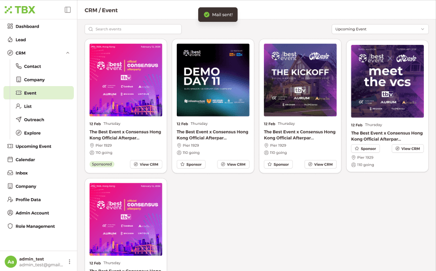
Task: Click the Profile Data user icon
Action: [x=10, y=200]
